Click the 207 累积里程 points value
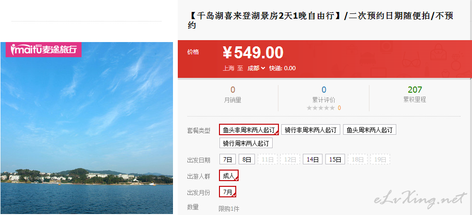Screen dimensions: 472x215 point(415,90)
